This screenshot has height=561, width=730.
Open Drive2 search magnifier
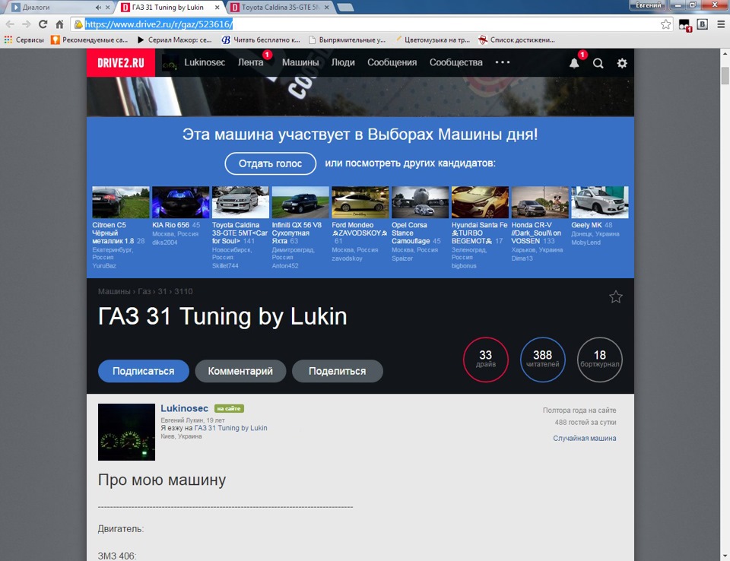pyautogui.click(x=598, y=63)
